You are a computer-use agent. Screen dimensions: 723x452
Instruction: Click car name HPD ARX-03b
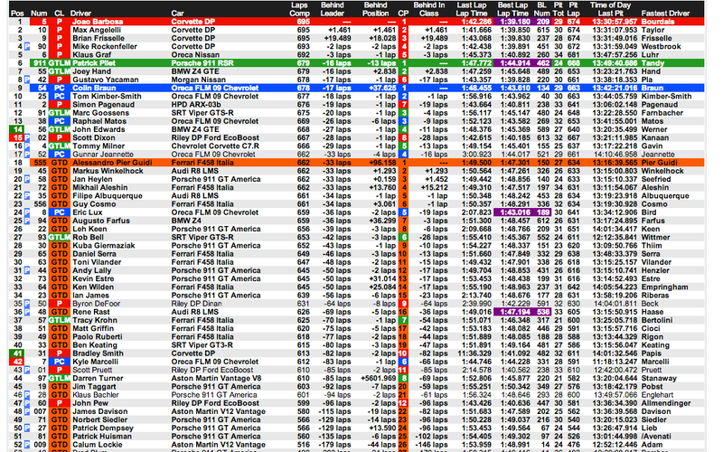click(198, 105)
